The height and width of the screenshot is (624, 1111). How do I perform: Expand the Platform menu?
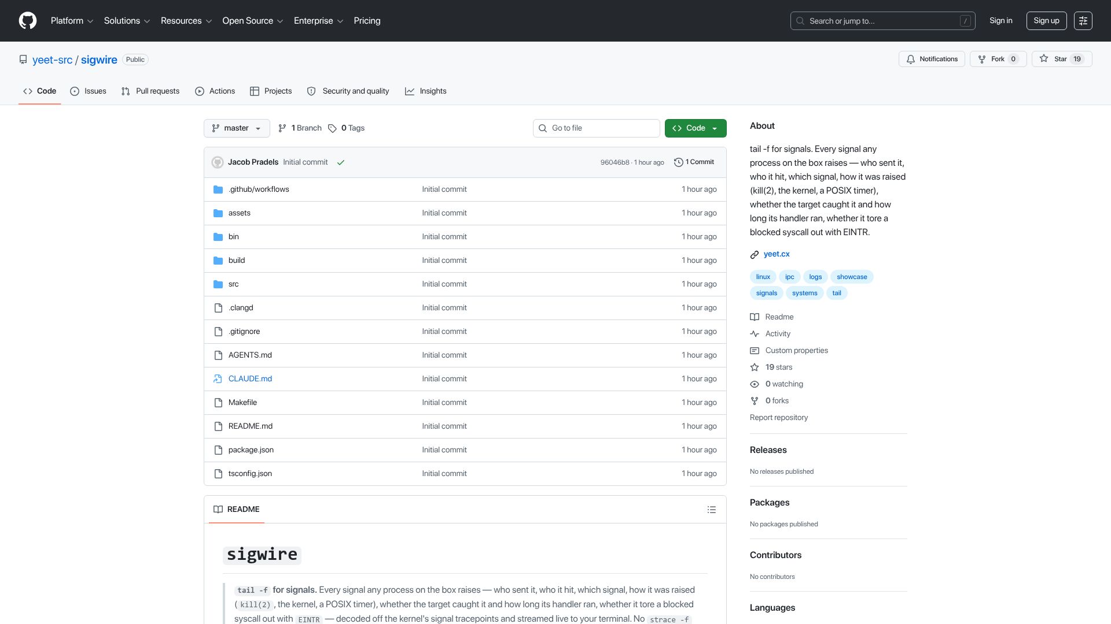(72, 21)
